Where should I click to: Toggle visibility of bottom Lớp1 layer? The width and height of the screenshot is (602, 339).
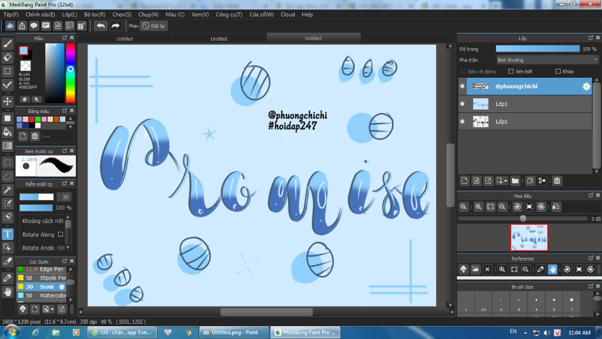pyautogui.click(x=462, y=121)
